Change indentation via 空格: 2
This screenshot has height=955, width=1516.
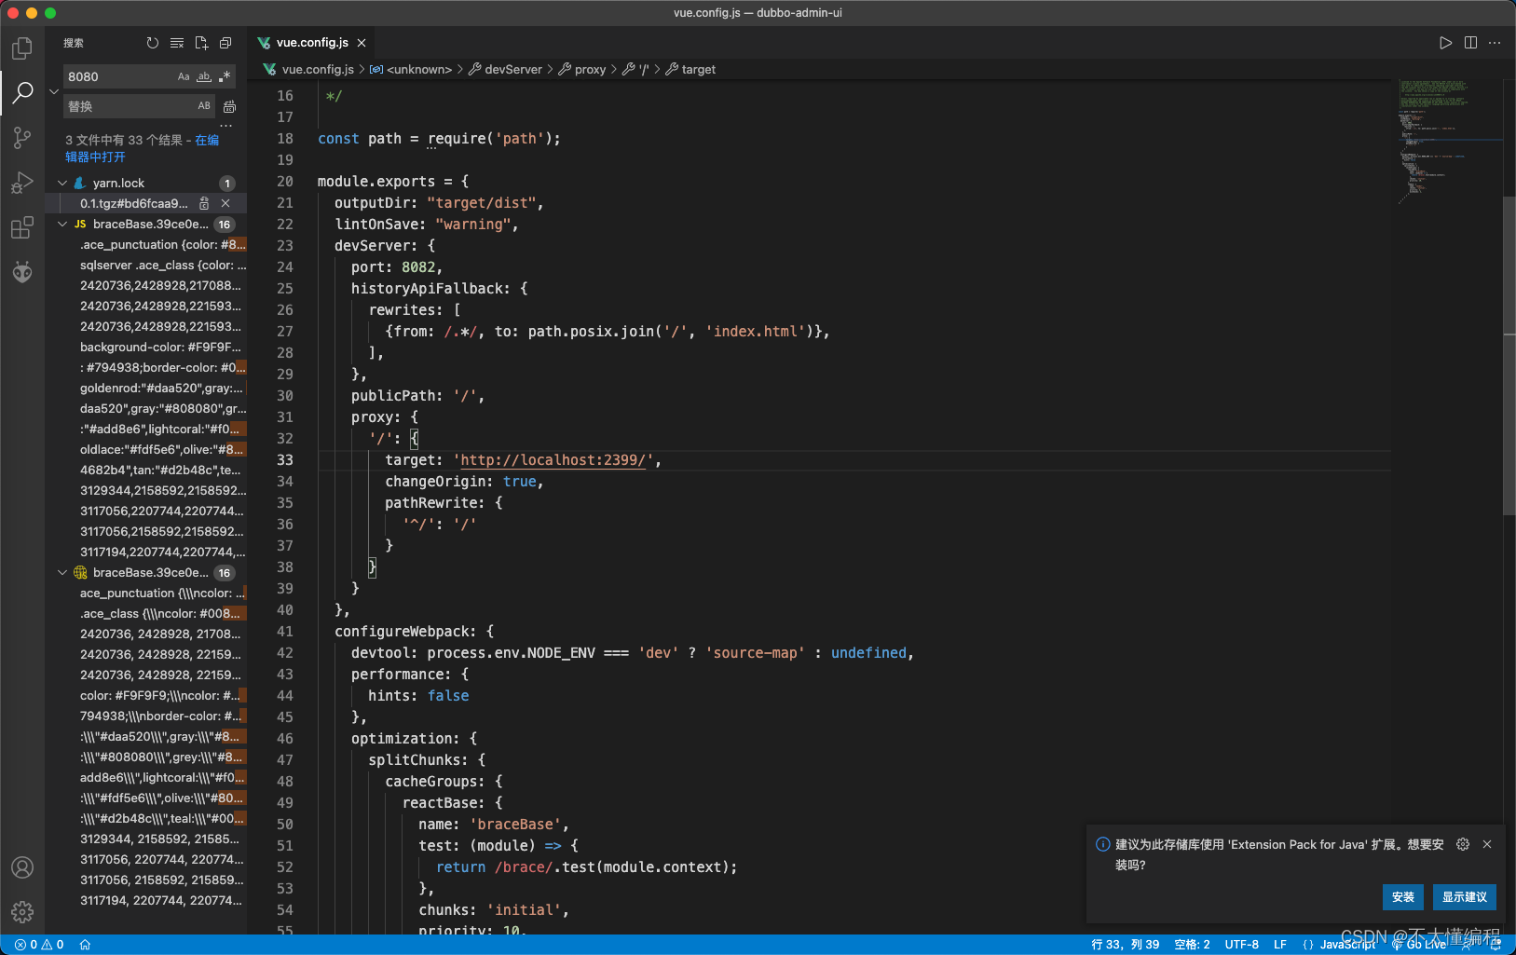[1193, 945]
